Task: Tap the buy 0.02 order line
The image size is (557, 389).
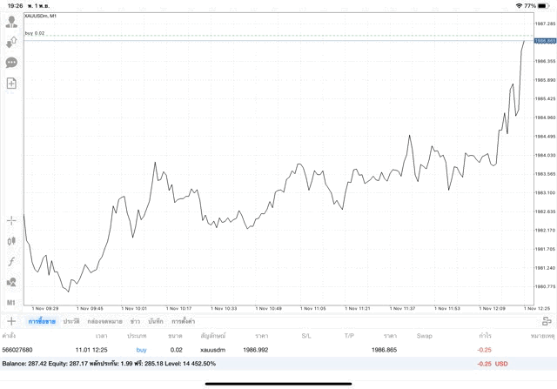Action: click(x=36, y=33)
